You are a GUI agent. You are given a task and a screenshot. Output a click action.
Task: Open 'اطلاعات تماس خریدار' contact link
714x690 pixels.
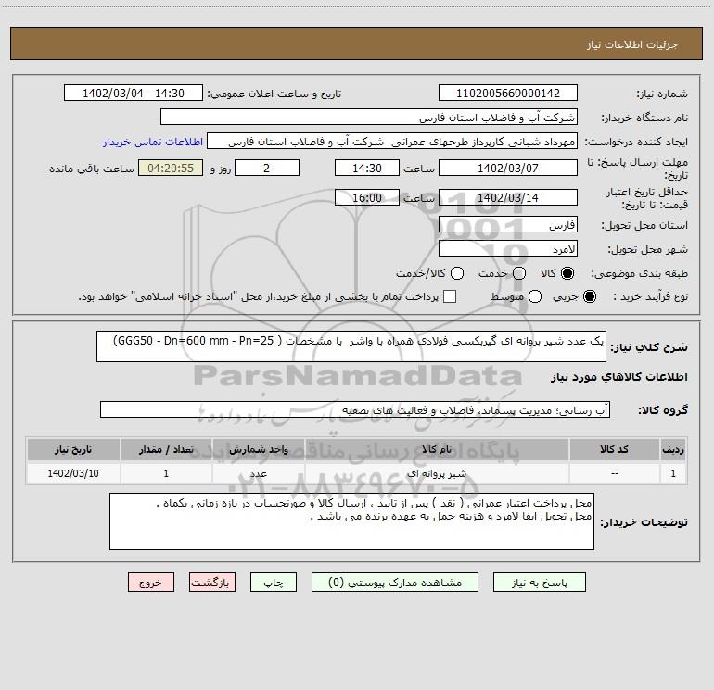tap(153, 142)
